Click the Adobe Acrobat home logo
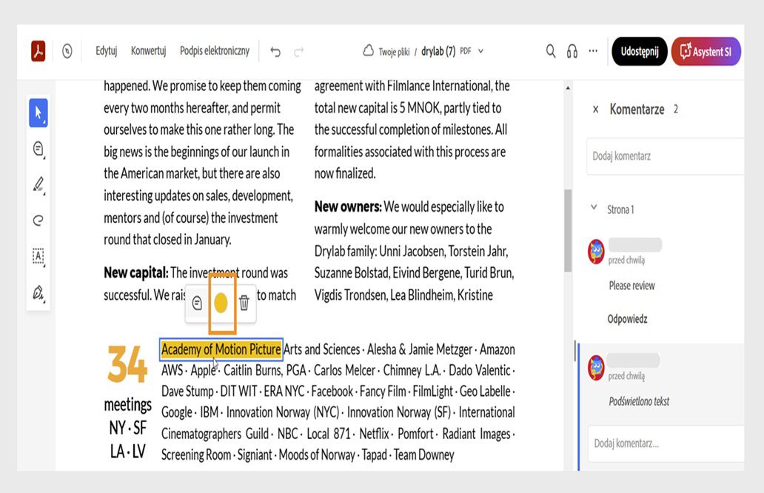The height and width of the screenshot is (493, 764). tap(38, 51)
